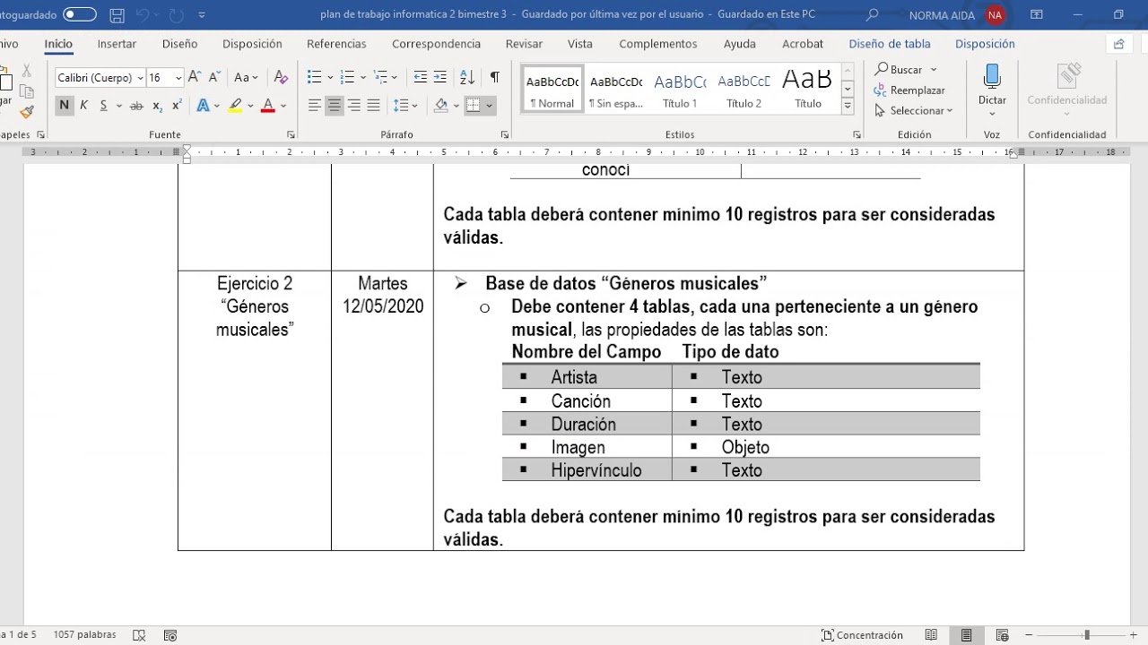
Task: Click the Save icon in title bar
Action: (117, 15)
